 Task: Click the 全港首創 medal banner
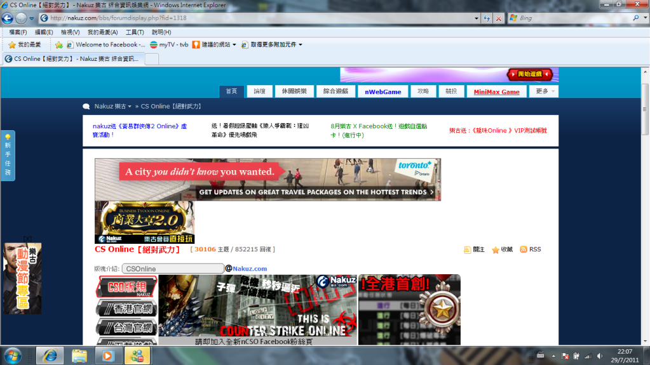point(409,310)
